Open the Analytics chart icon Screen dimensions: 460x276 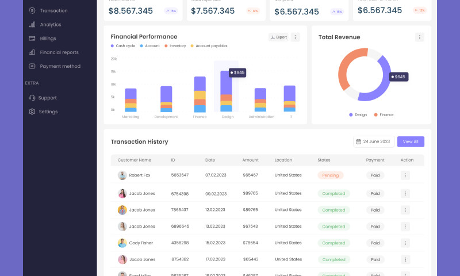pos(32,24)
